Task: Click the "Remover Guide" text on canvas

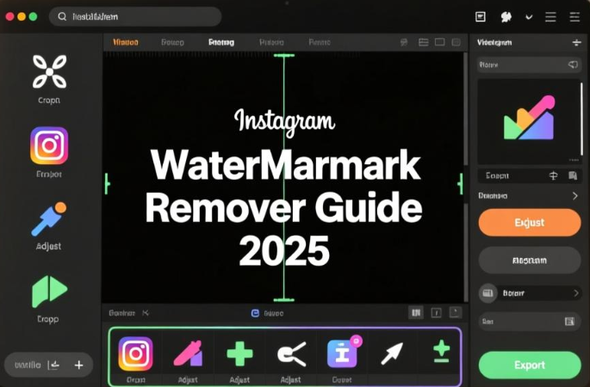Action: tap(284, 207)
